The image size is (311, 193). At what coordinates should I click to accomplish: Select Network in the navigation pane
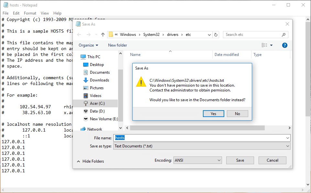coord(94,129)
